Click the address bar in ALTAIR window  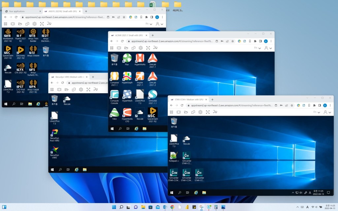click(x=172, y=41)
